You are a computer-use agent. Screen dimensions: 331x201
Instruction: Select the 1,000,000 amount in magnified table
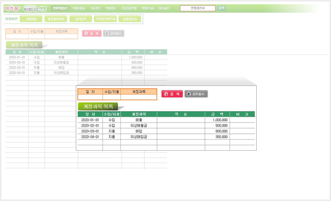click(x=217, y=120)
